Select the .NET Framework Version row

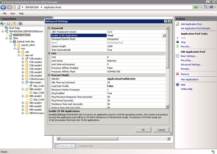pos(108,32)
